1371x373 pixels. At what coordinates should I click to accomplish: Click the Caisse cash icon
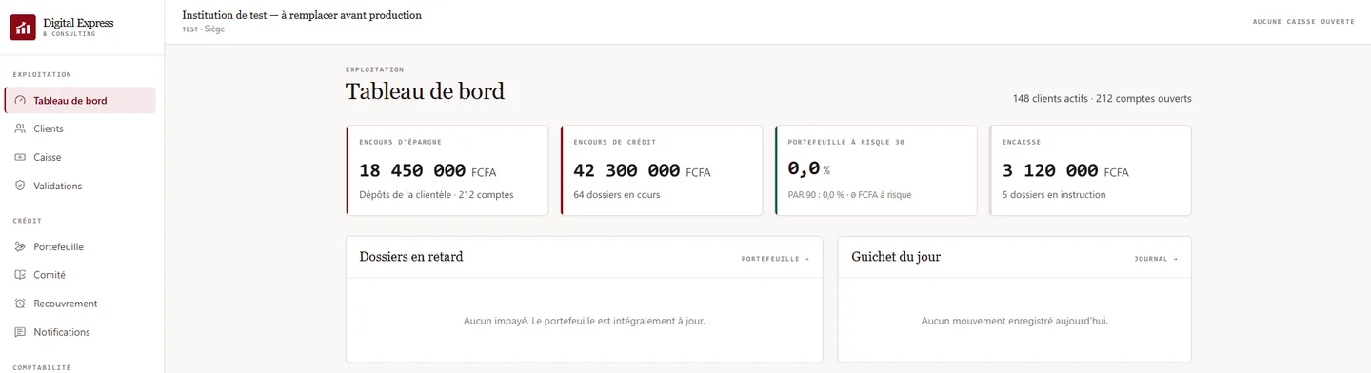click(21, 157)
